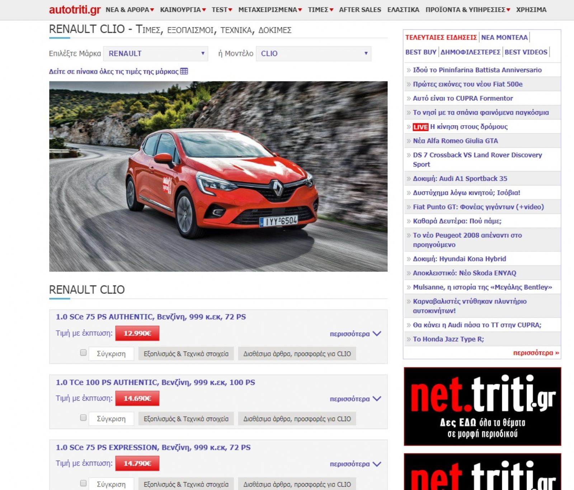Go to ΧΡΗΣΙΜΑ menu item
This screenshot has height=490, width=574.
click(x=531, y=10)
